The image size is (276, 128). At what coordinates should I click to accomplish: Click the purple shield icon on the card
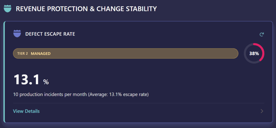tap(17, 34)
